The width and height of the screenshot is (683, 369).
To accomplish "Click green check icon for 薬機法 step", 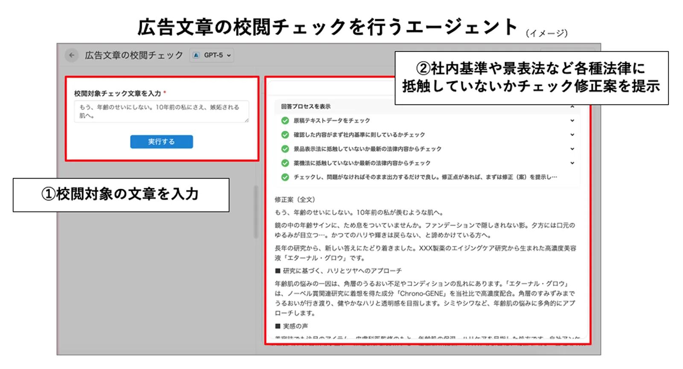I will point(285,163).
